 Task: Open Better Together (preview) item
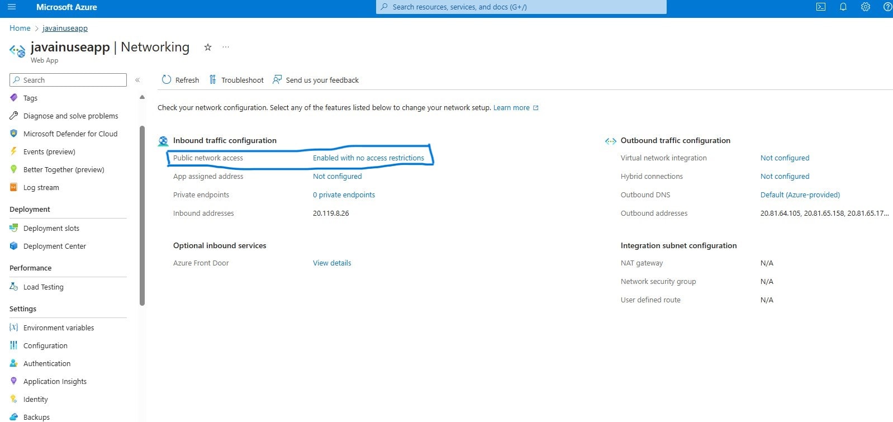(x=64, y=169)
